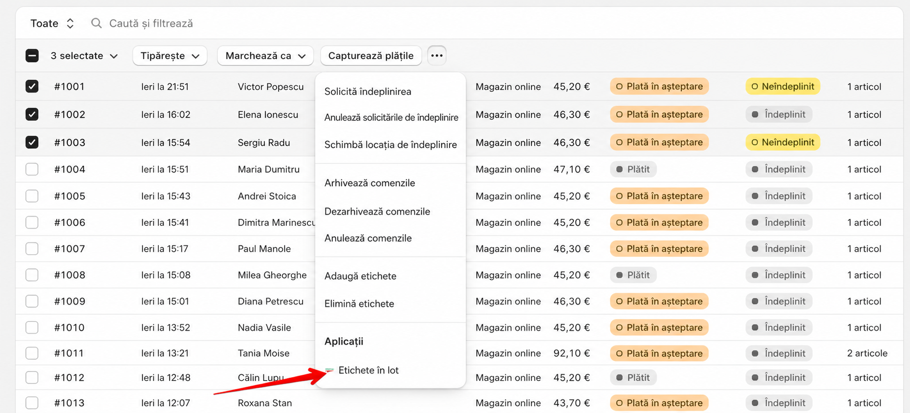910x413 pixels.
Task: Open the three-dots more actions button
Action: pyautogui.click(x=437, y=56)
